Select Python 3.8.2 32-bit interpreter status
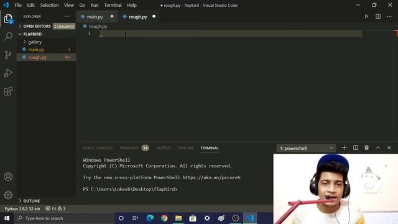 [22, 209]
